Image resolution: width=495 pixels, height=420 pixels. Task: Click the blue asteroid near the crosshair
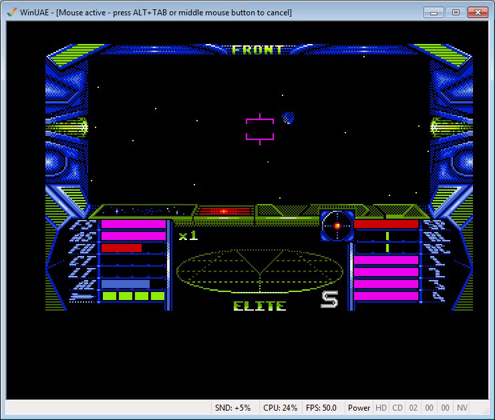(288, 118)
